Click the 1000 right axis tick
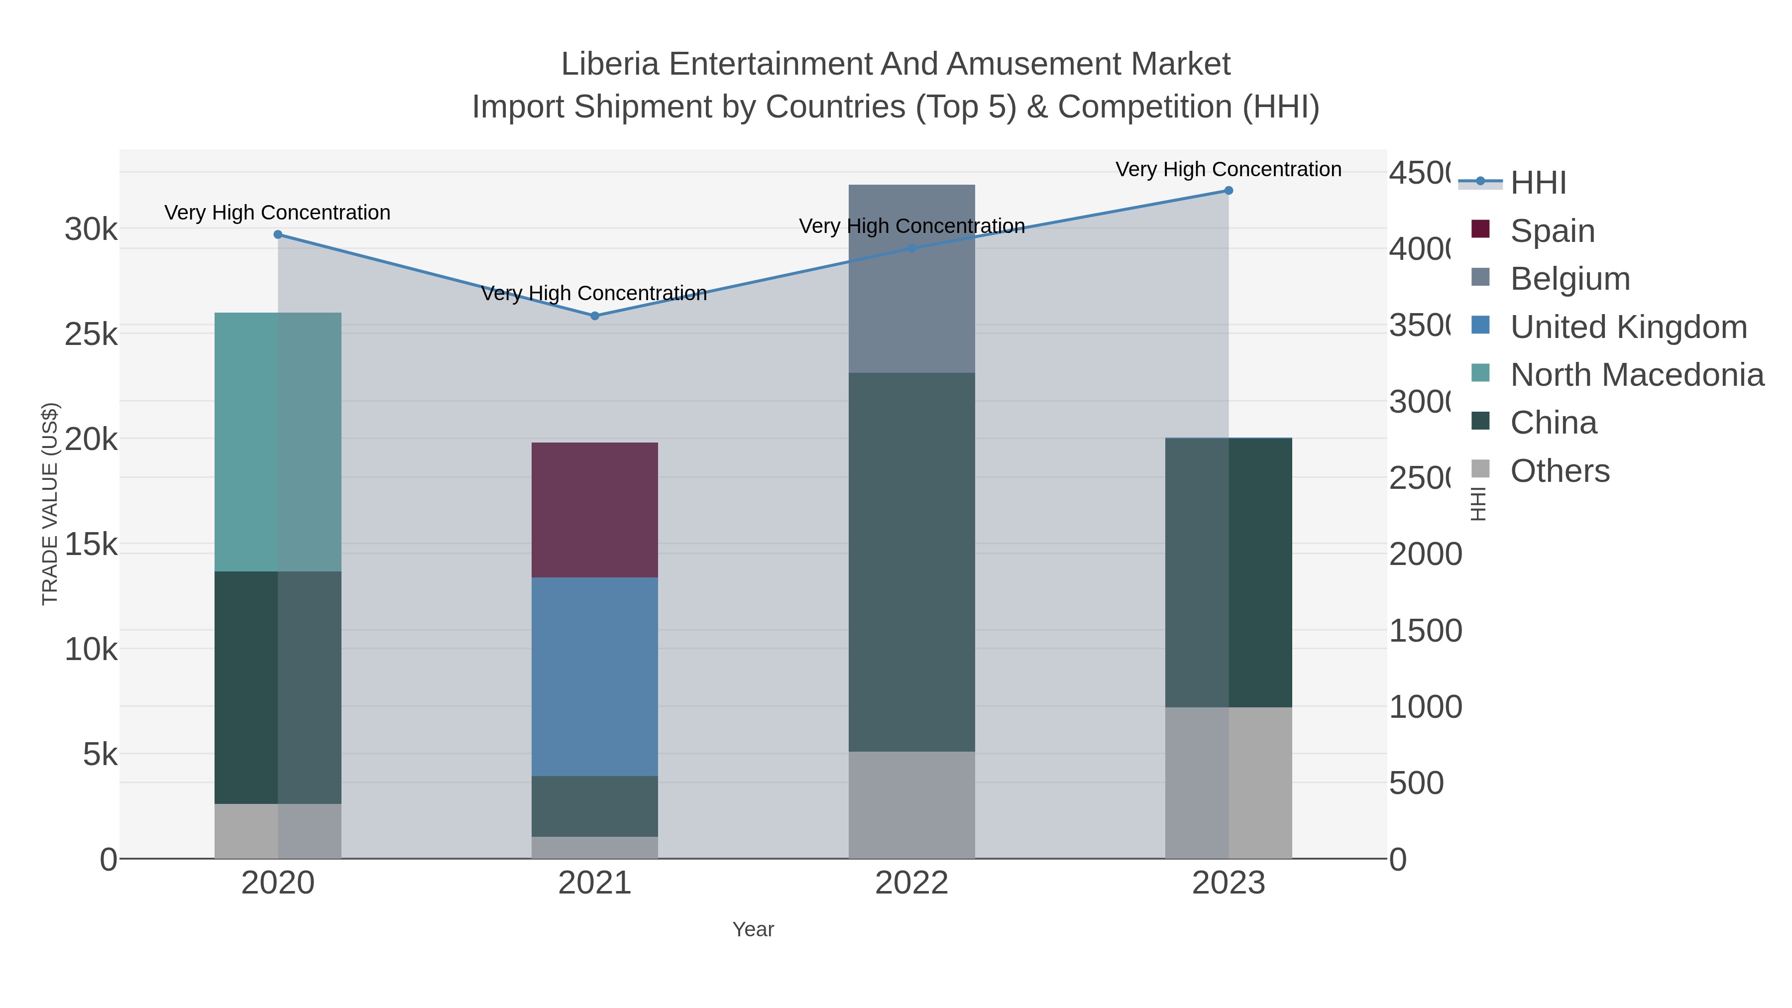This screenshot has width=1792, height=1008. pos(1426,707)
